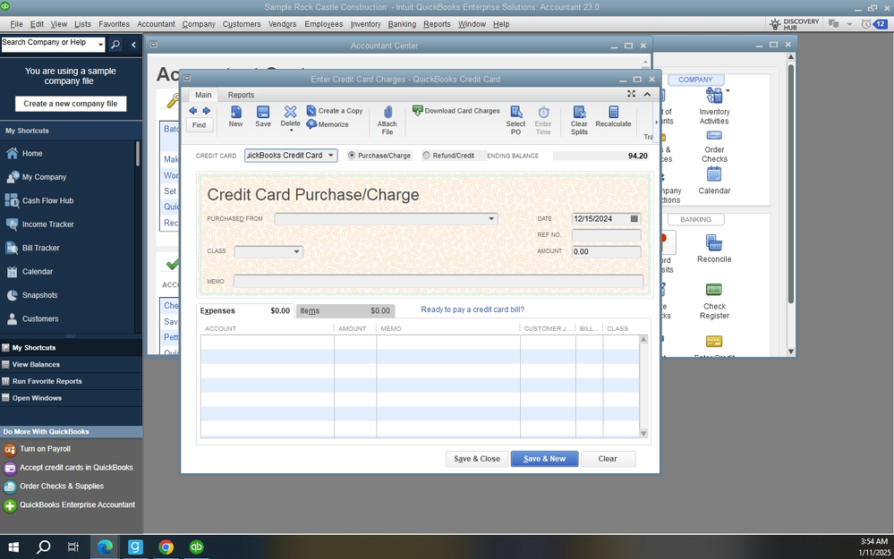Click the Check Register icon
894x559 pixels.
click(714, 290)
